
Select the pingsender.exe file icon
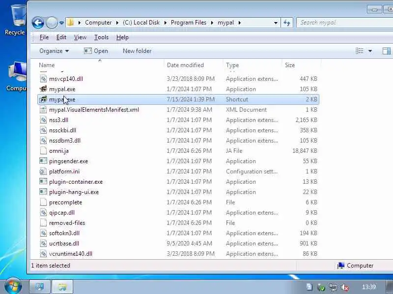[43, 161]
